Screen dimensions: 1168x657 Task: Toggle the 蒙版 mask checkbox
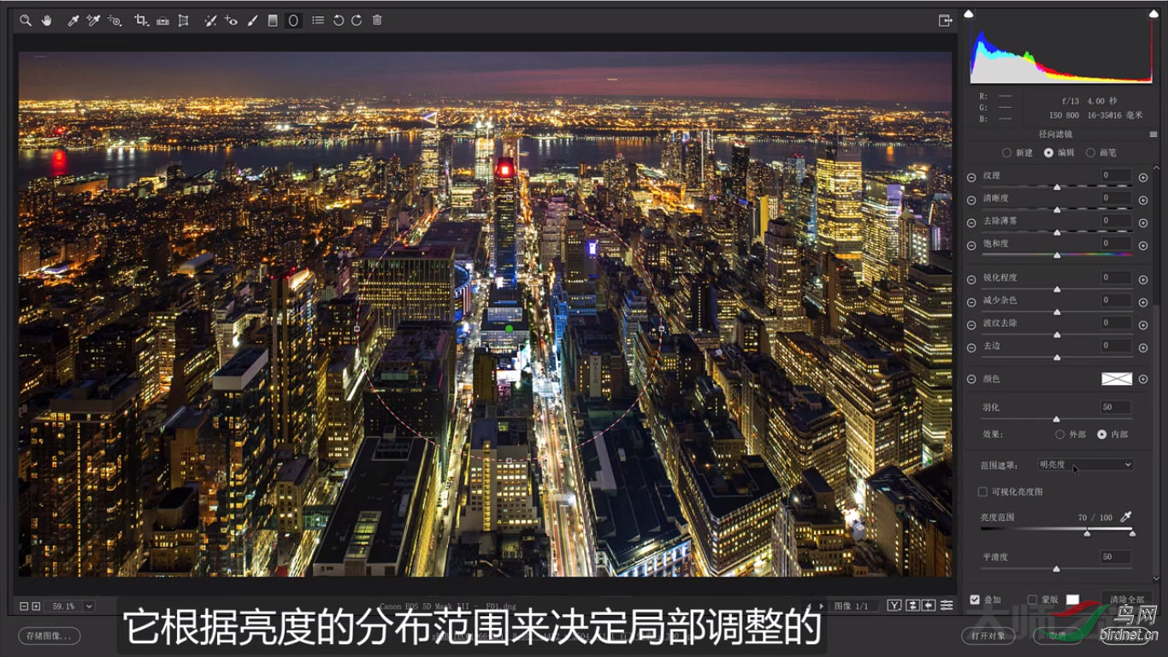coord(1032,600)
